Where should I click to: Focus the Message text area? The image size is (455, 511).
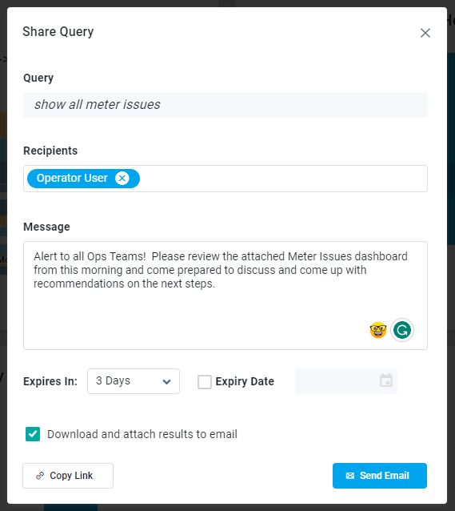[x=226, y=296]
